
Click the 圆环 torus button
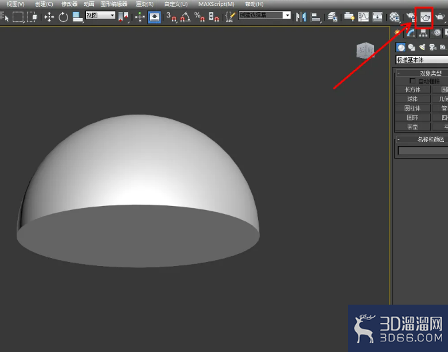point(413,117)
